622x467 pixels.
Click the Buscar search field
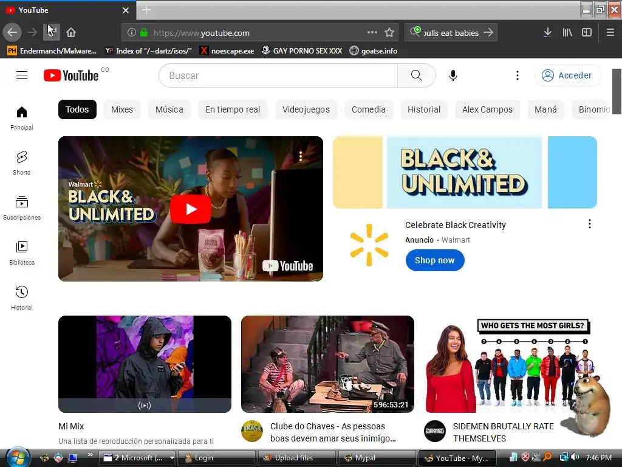[x=278, y=75]
